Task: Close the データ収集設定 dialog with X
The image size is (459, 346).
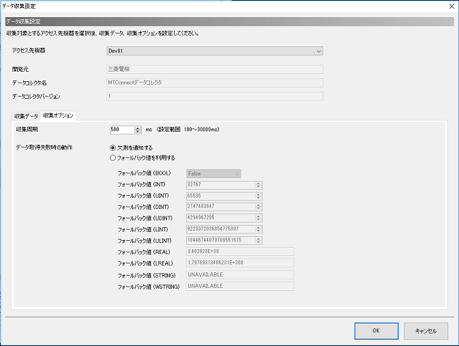Action: click(451, 6)
